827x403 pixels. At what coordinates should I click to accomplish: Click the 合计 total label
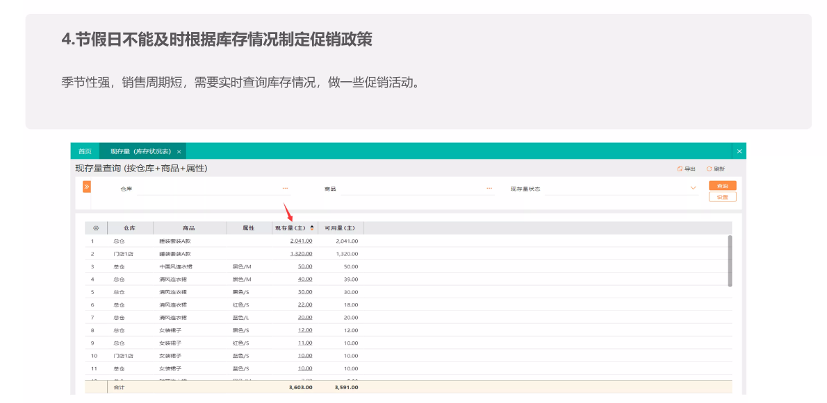120,388
